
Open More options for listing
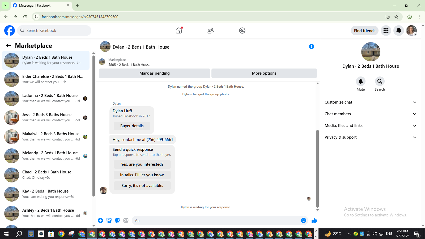[264, 73]
